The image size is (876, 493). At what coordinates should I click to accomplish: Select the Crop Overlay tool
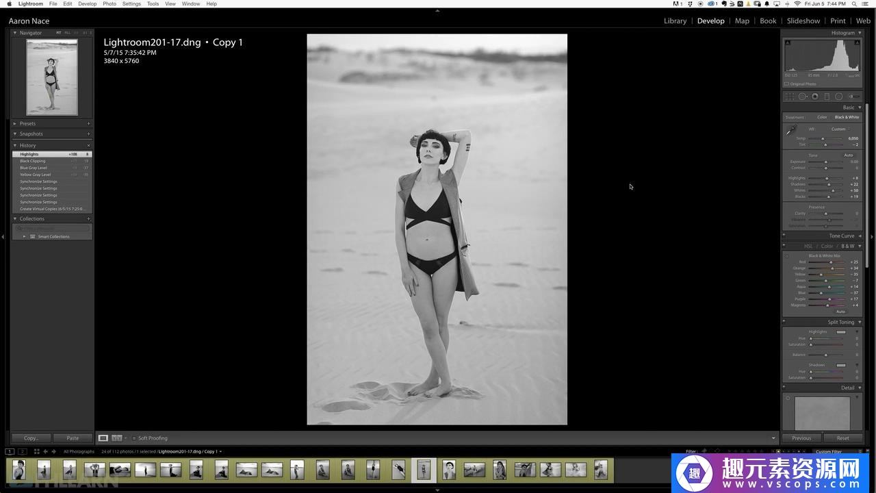(790, 97)
